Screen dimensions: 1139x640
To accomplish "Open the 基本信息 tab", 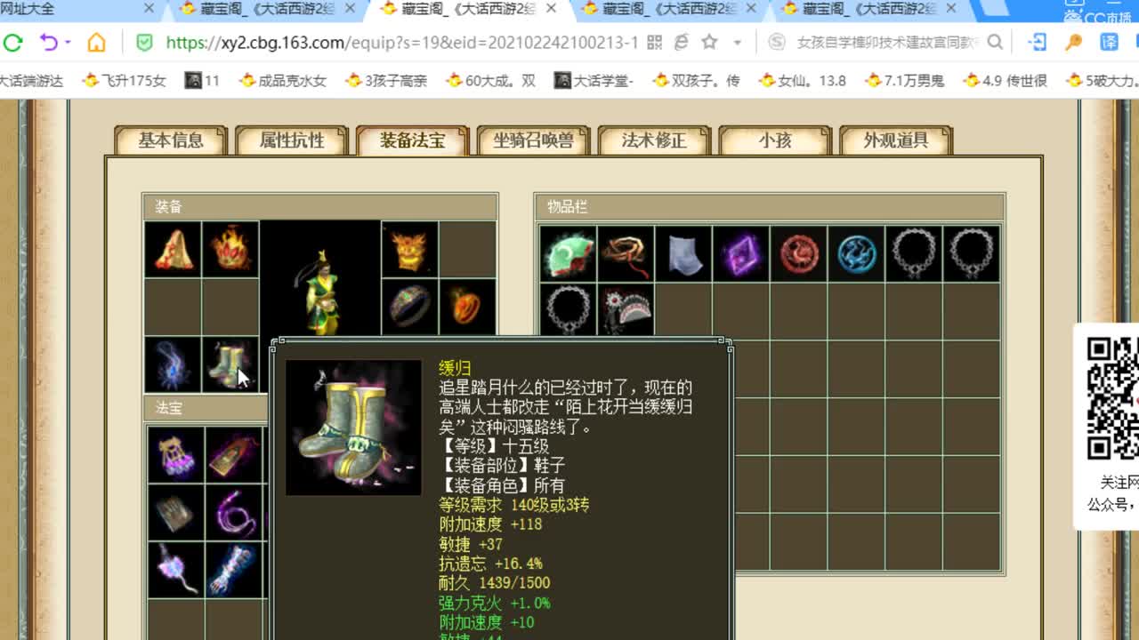I will 171,140.
